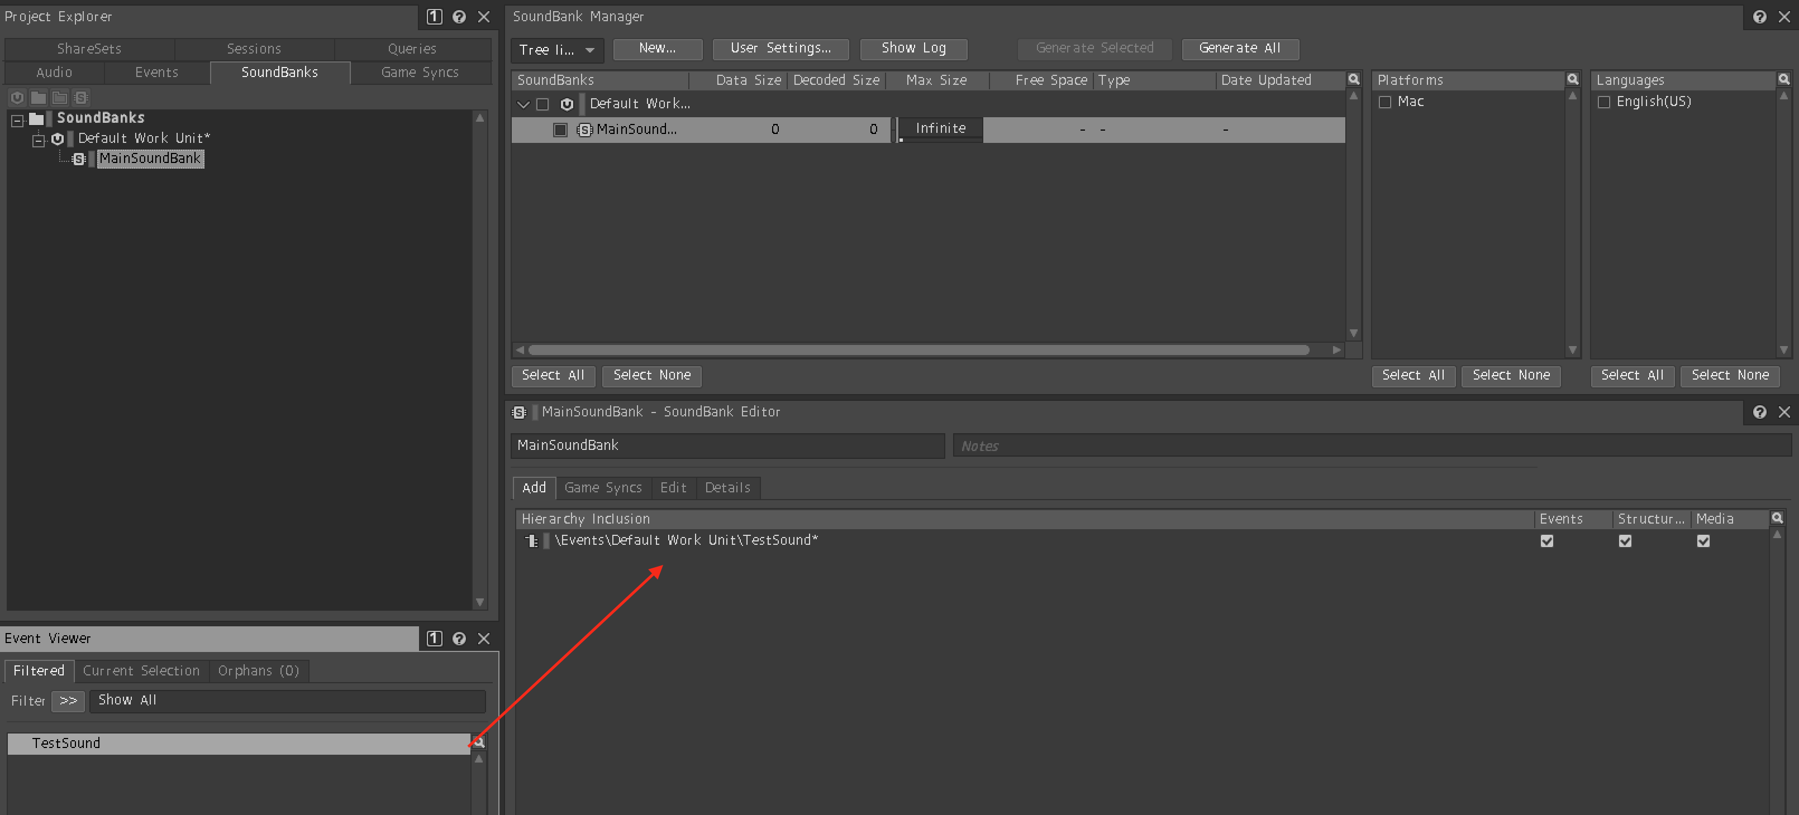Screen dimensions: 1799x815
Task: Click the Project Explorer help icon
Action: click(x=459, y=17)
